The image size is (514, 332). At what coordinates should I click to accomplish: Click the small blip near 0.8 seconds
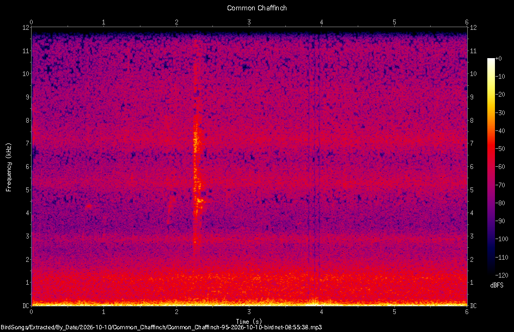[89, 206]
